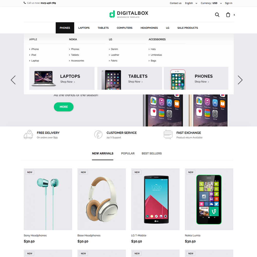This screenshot has width=257, height=257.
Task: Switch to the Popular tab
Action: (128, 153)
